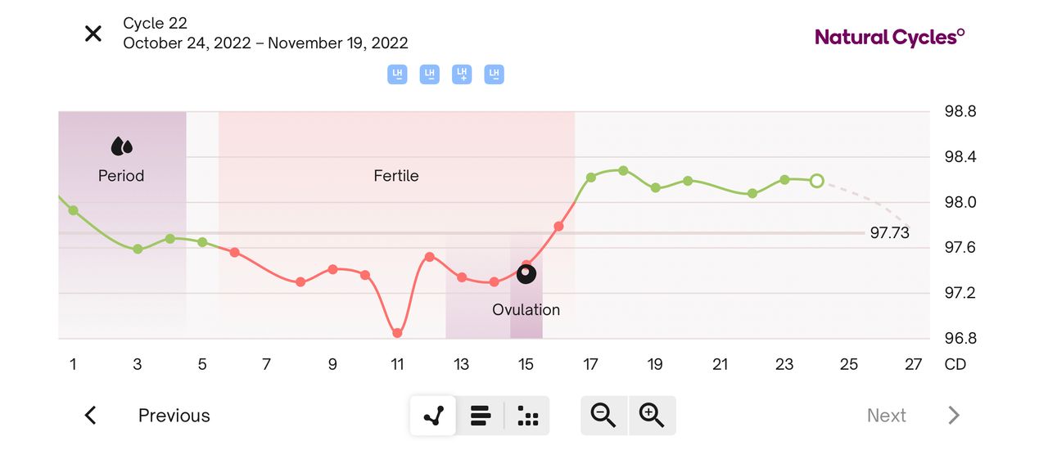The image size is (1048, 459).
Task: Close the Cycle 22 graph view
Action: (x=93, y=34)
